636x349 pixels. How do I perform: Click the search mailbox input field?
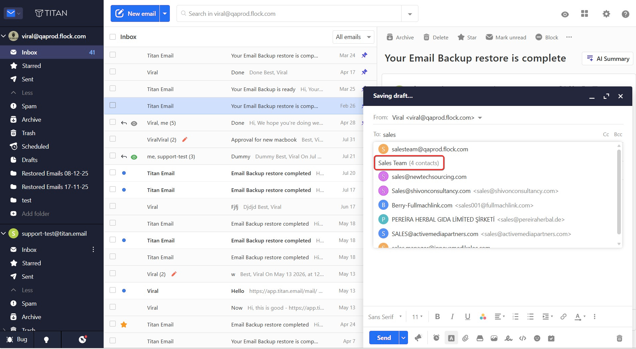pos(289,14)
